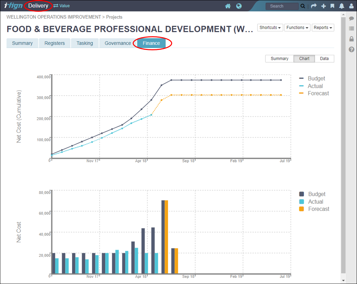Click Forecast swatch in cumulative chart legend
Viewport: 357px width, 284px height.
click(301, 93)
